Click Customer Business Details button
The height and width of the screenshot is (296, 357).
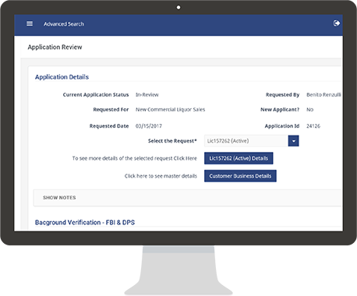(240, 176)
